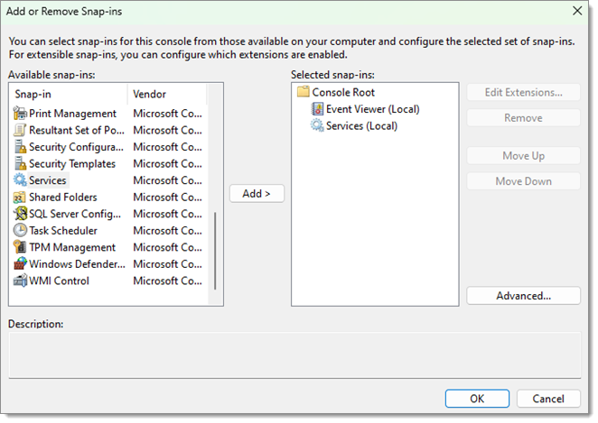Select the Security Templates icon

click(x=20, y=164)
